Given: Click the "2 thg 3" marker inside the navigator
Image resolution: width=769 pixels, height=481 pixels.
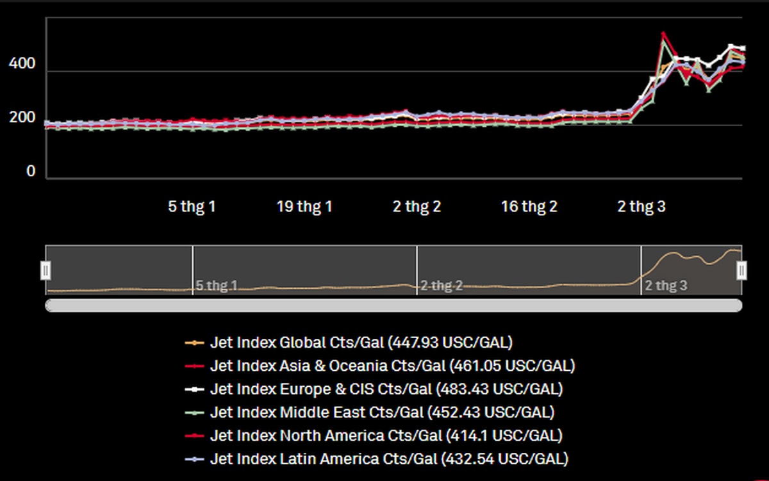Looking at the screenshot, I should 665,286.
